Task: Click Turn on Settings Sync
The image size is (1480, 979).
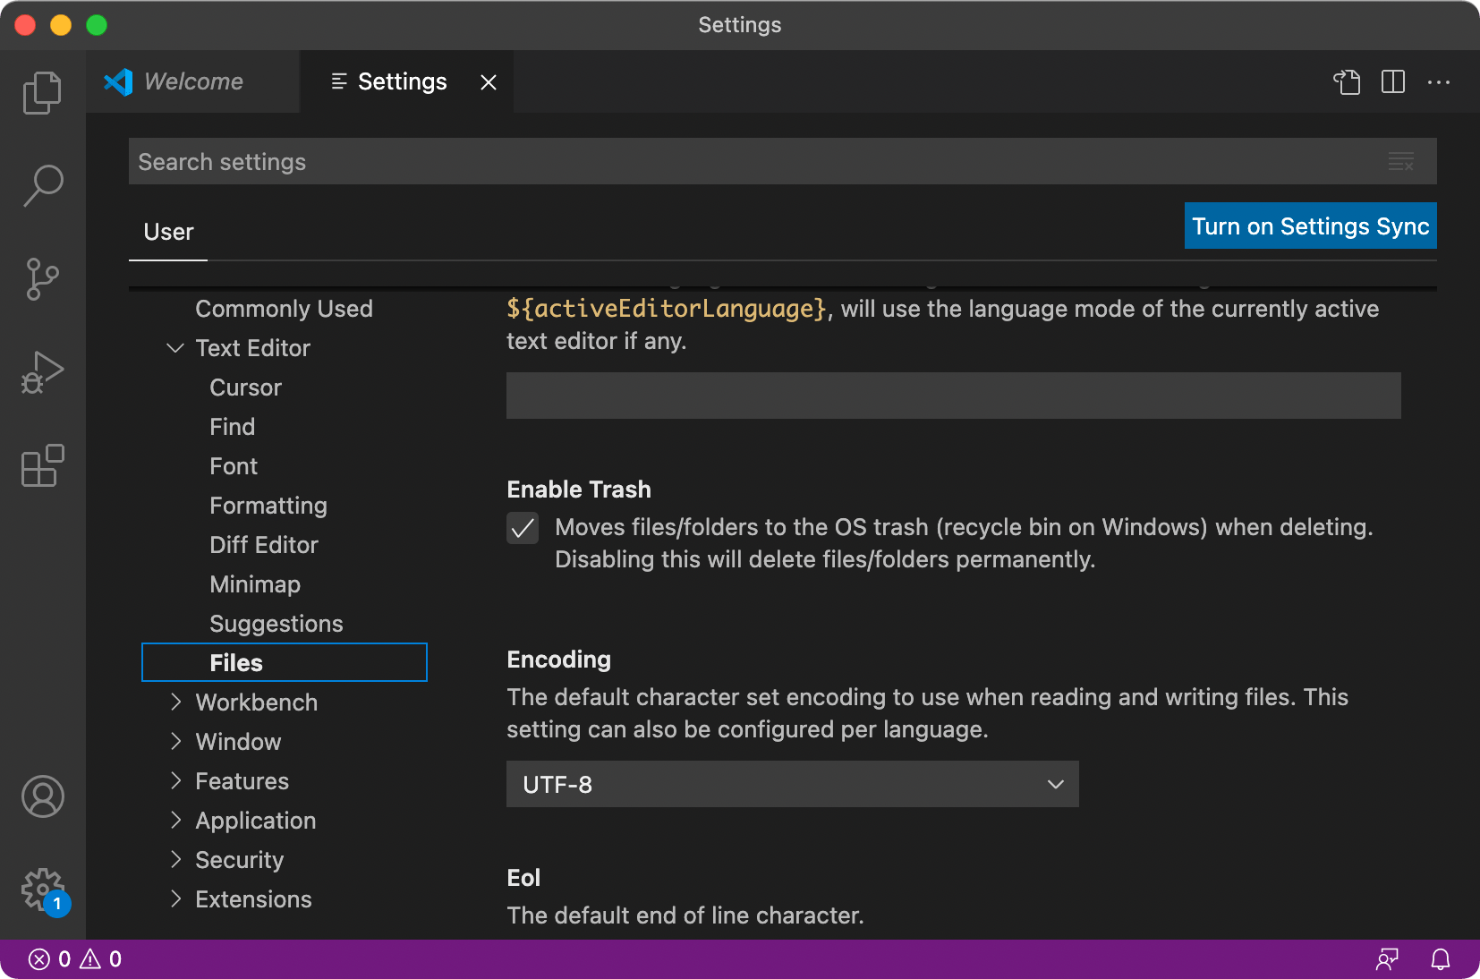Action: [x=1309, y=226]
